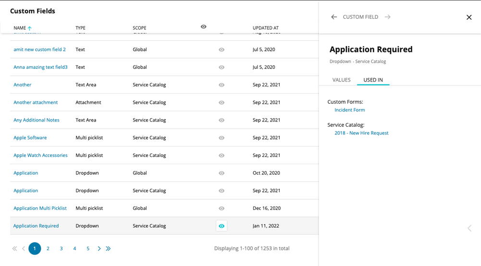The height and width of the screenshot is (266, 481).
Task: Open the Incident Form link
Action: [x=349, y=110]
